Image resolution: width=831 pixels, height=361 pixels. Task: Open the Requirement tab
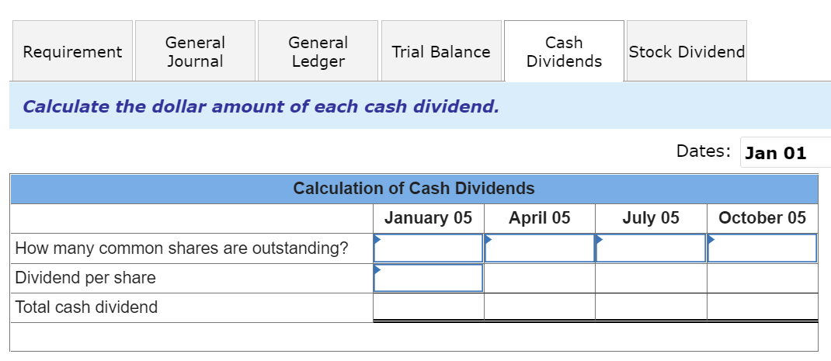72,51
